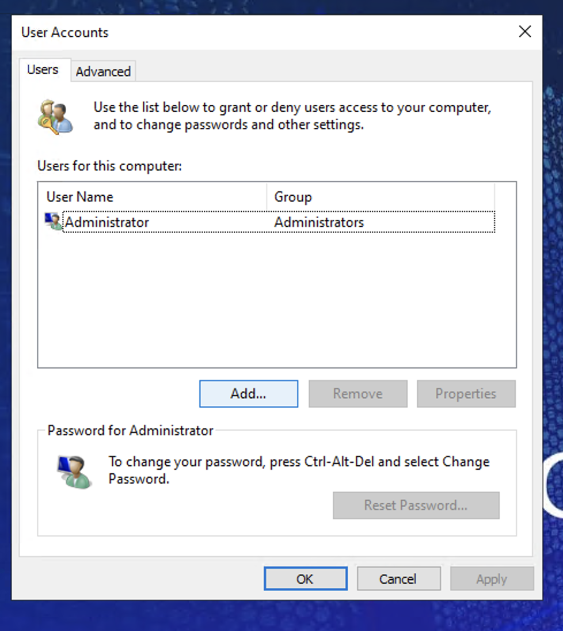Switch to the Advanced tab
Screen dimensions: 563x631
104,71
